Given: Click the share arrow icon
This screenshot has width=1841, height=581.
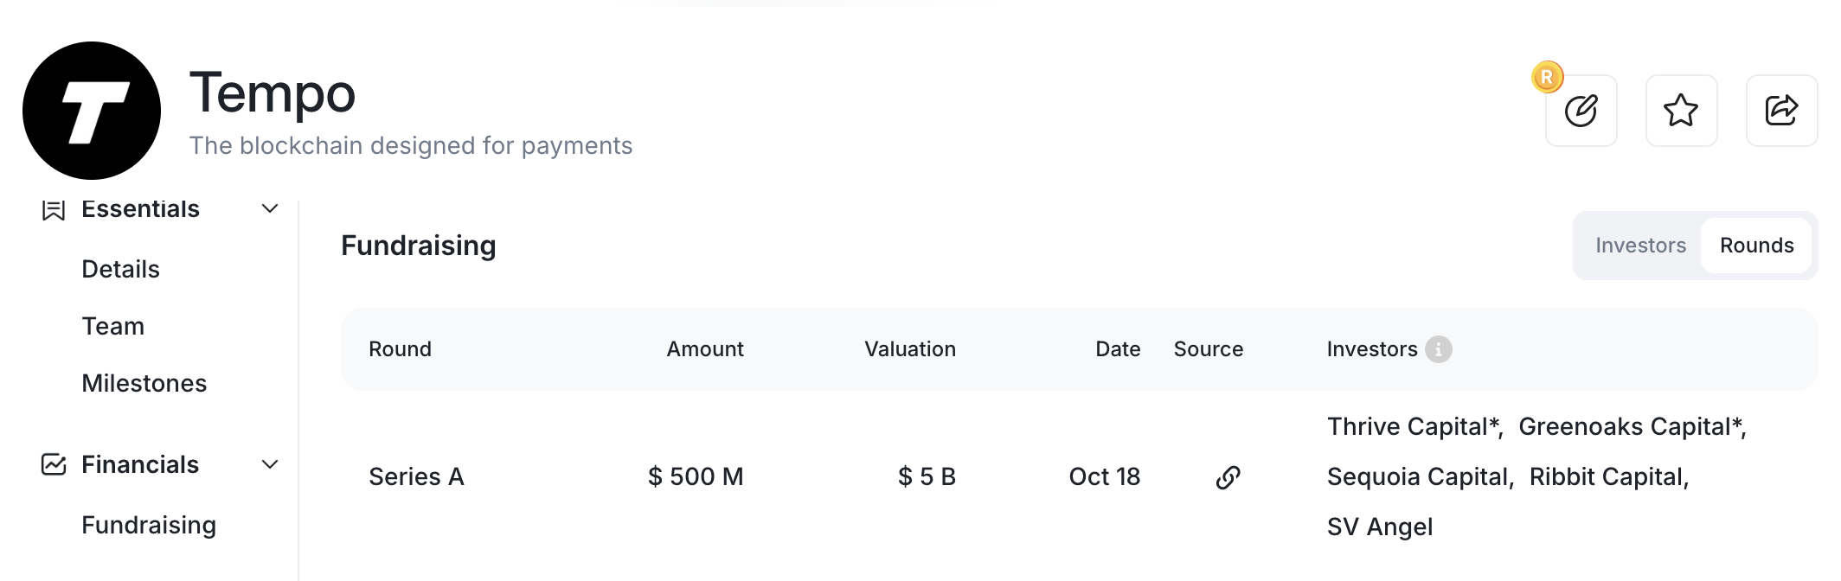Looking at the screenshot, I should click(1781, 111).
